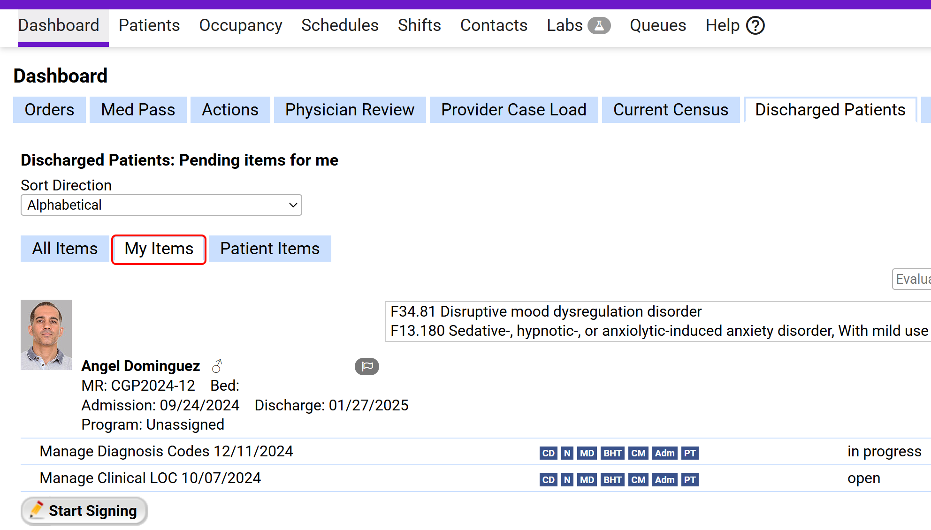This screenshot has width=931, height=530.
Task: Click the male gender icon next to patient name
Action: coord(217,366)
